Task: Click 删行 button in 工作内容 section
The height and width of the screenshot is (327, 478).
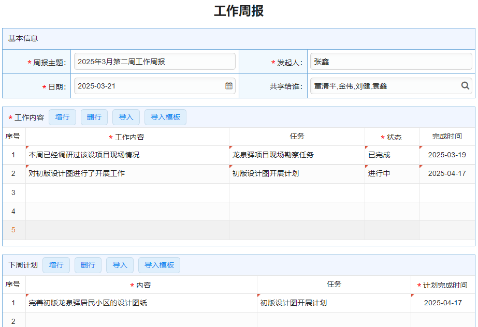Action: click(x=94, y=117)
